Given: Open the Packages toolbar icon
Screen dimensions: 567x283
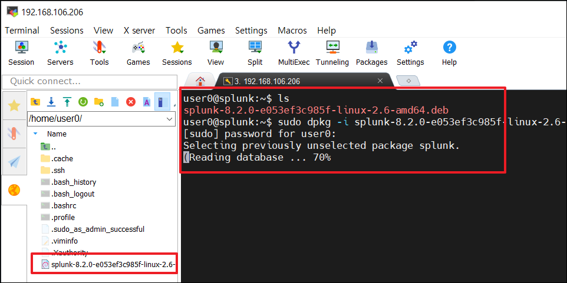Looking at the screenshot, I should (x=371, y=53).
